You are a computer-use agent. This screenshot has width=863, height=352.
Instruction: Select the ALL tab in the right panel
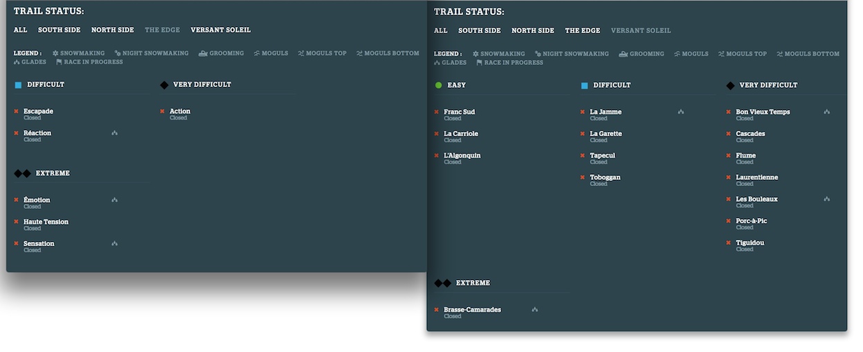pos(441,31)
